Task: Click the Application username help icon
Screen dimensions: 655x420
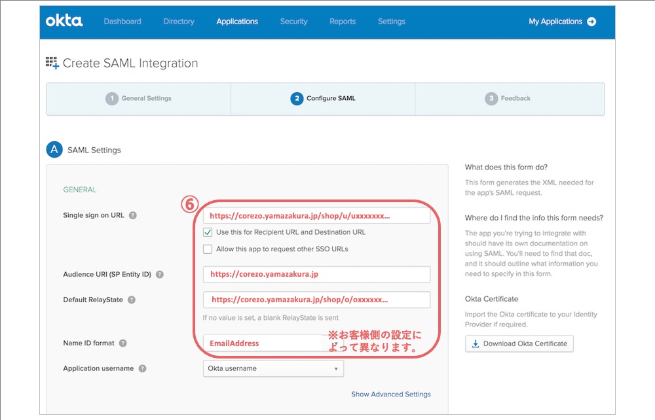Action: pyautogui.click(x=142, y=368)
